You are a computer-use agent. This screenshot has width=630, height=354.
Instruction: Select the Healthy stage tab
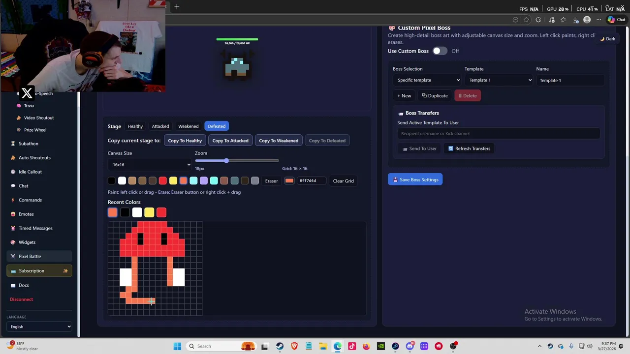point(135,126)
